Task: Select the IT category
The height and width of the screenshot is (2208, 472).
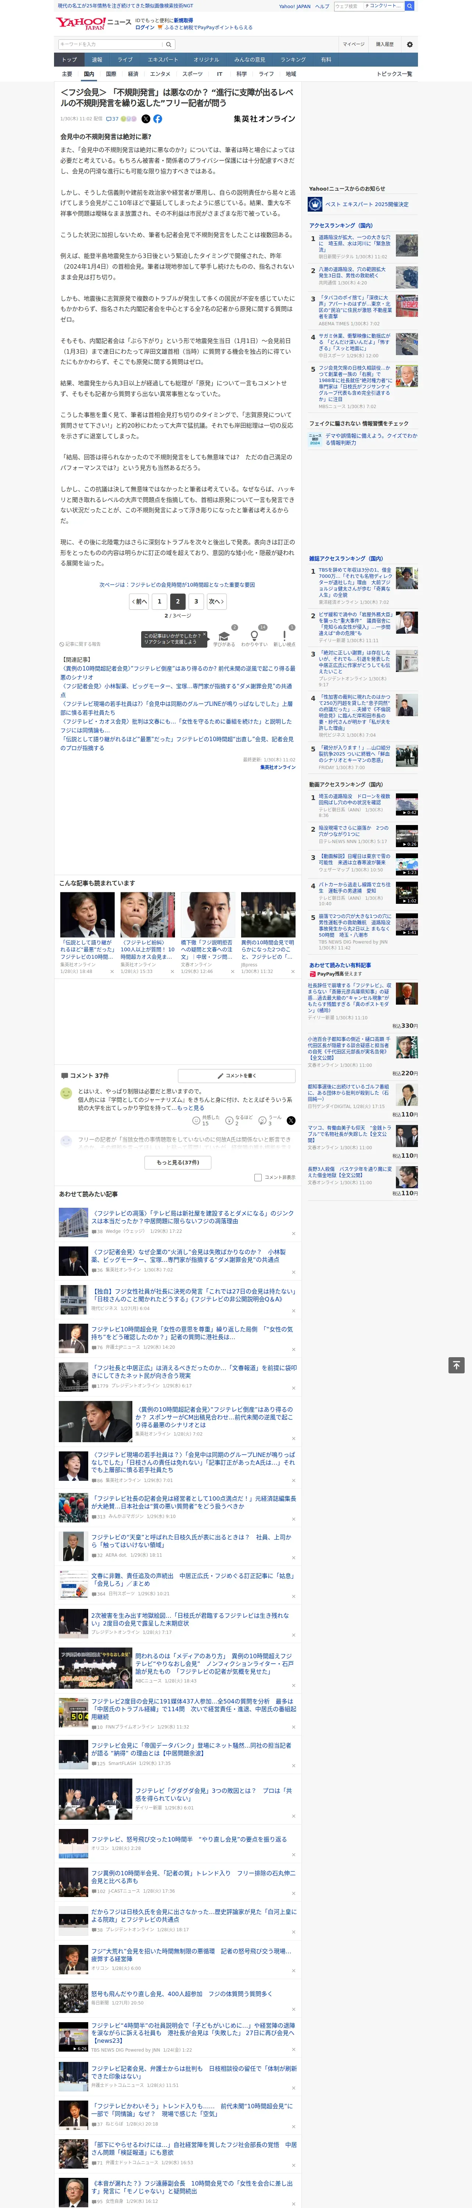Action: coord(219,74)
